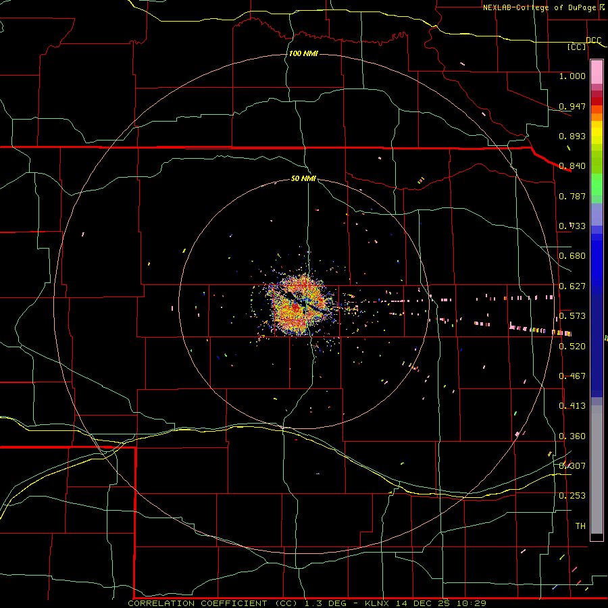The image size is (608, 608).
Task: Click the 0.840 scale value
Action: coord(572,166)
